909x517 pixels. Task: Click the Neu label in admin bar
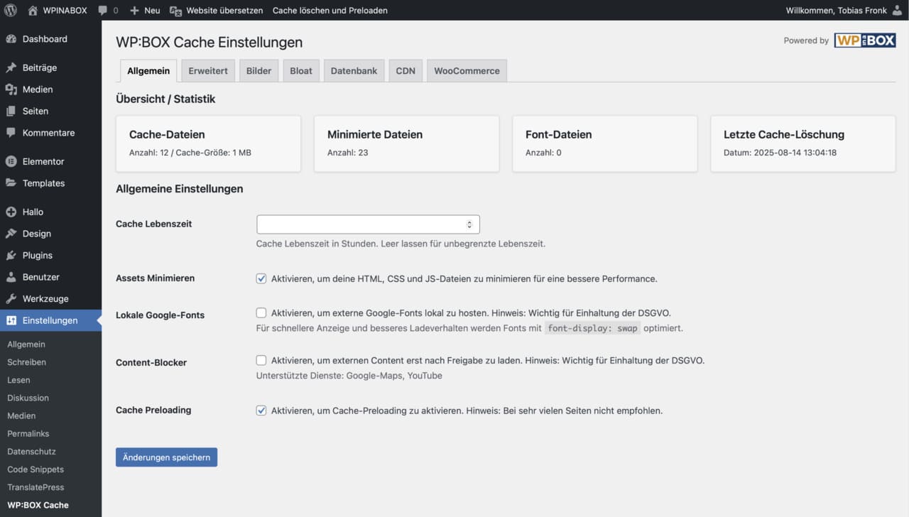point(152,11)
